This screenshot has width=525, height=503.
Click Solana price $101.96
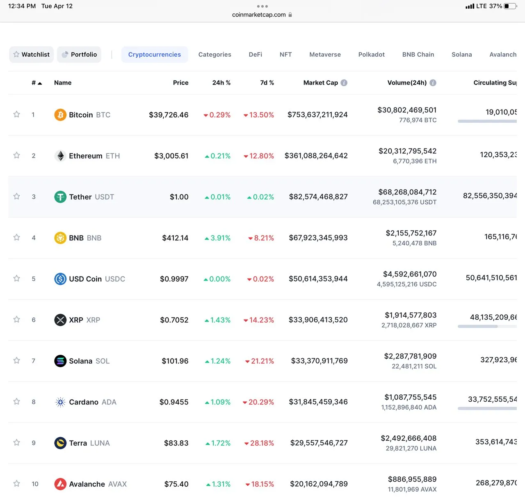click(175, 361)
